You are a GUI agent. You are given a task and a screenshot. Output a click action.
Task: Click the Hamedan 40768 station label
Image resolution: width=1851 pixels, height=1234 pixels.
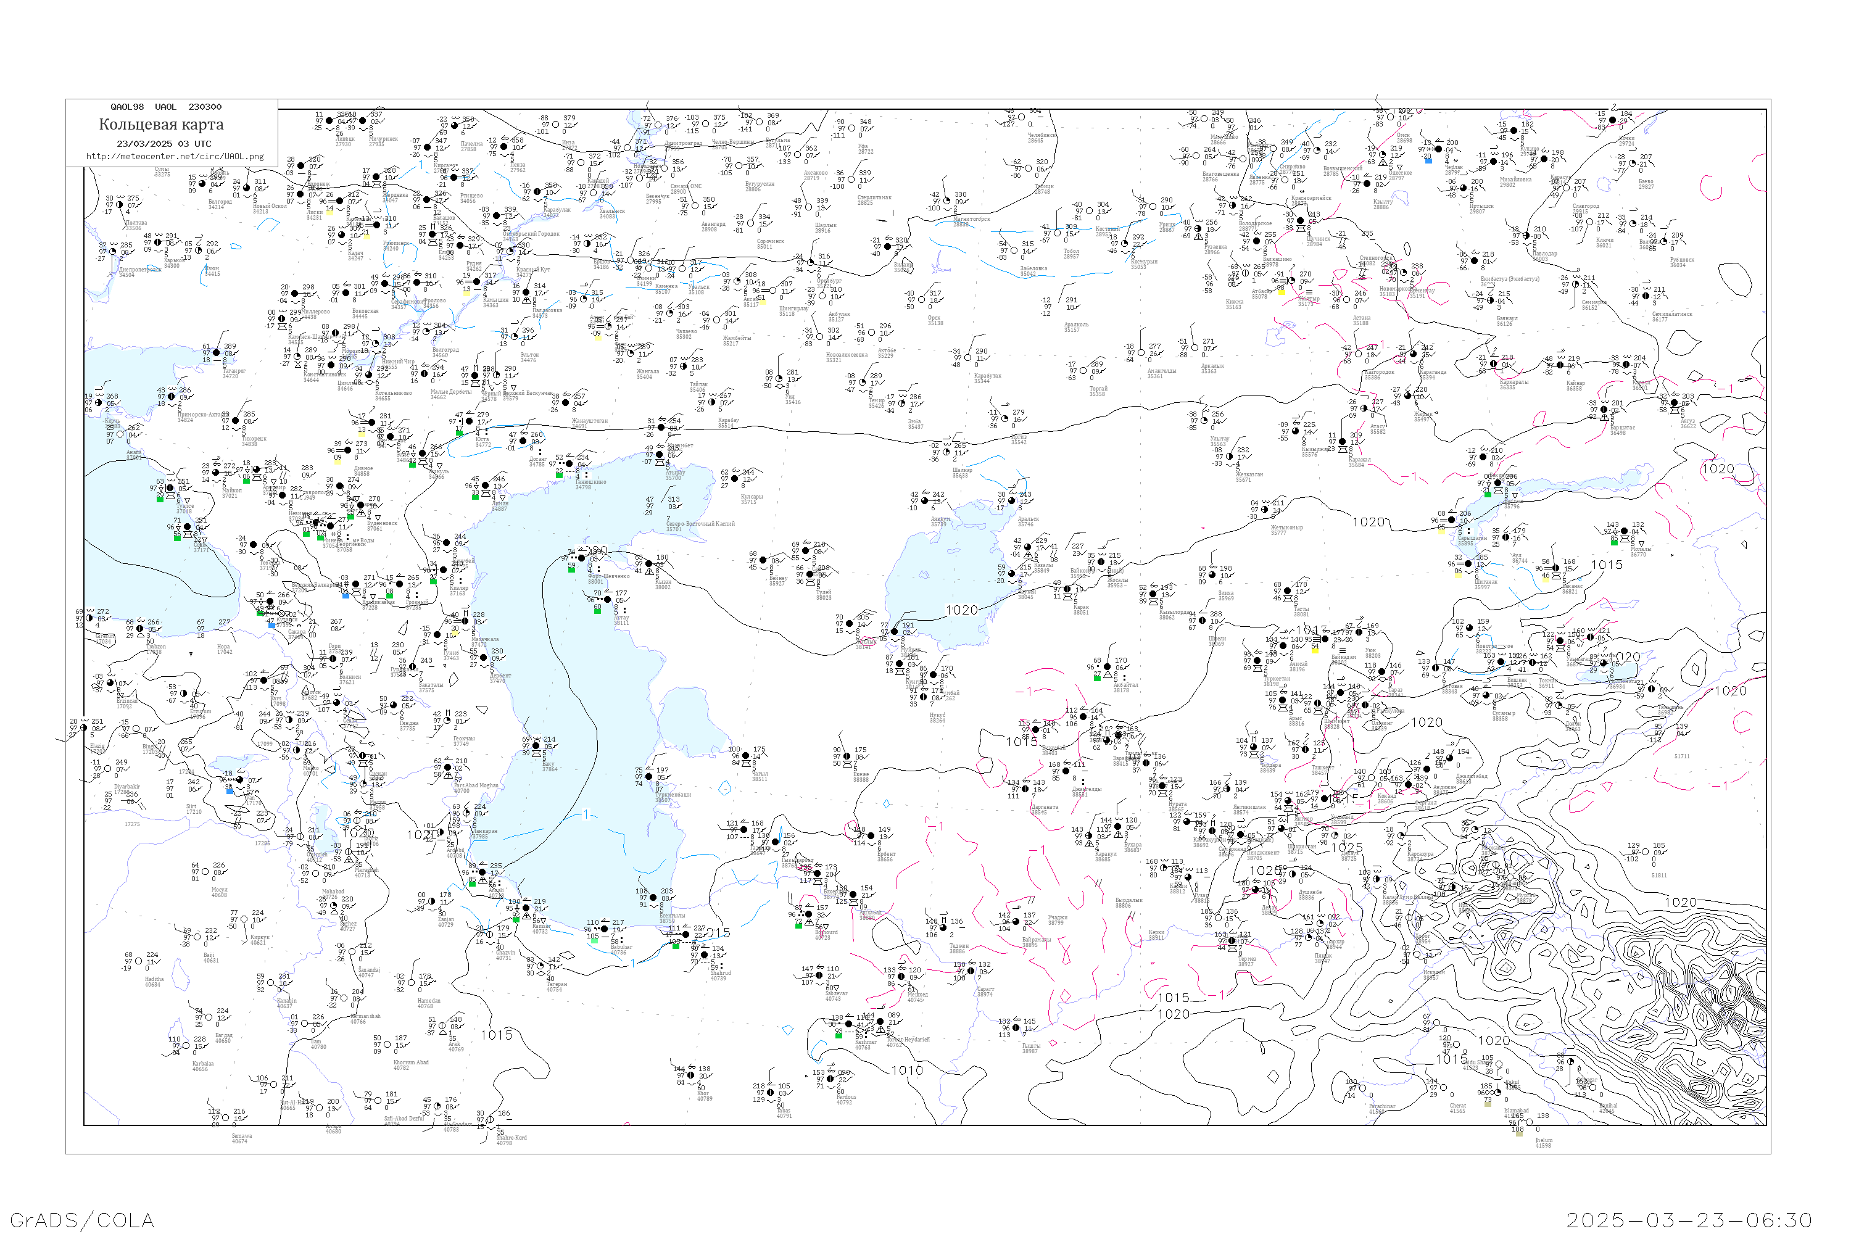[428, 1003]
